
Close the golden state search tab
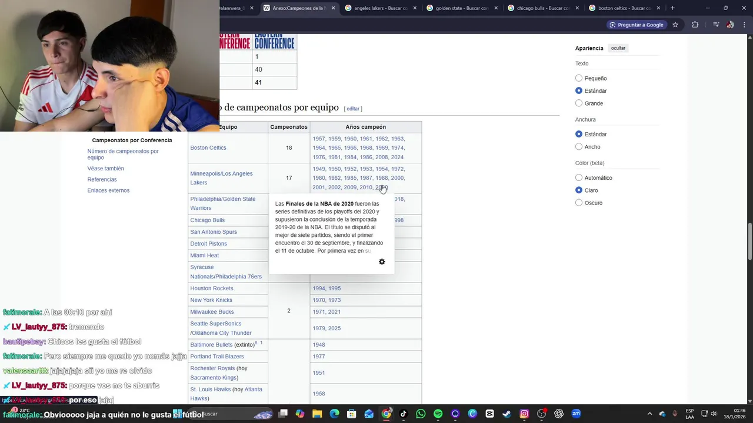tap(496, 8)
